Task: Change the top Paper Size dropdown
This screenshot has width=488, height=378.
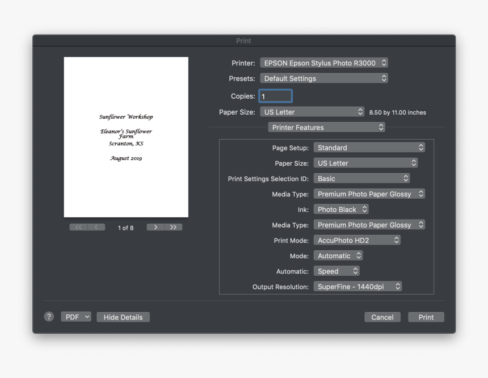Action: pyautogui.click(x=312, y=112)
